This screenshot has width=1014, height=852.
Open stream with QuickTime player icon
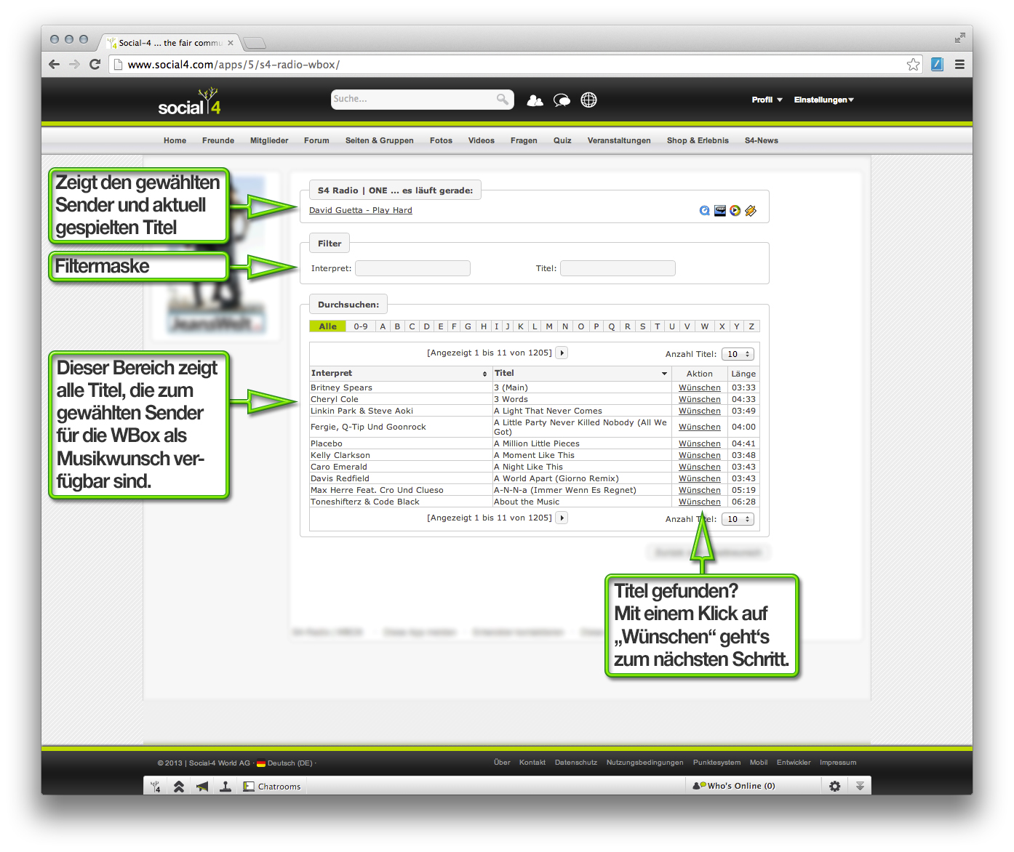pos(704,211)
